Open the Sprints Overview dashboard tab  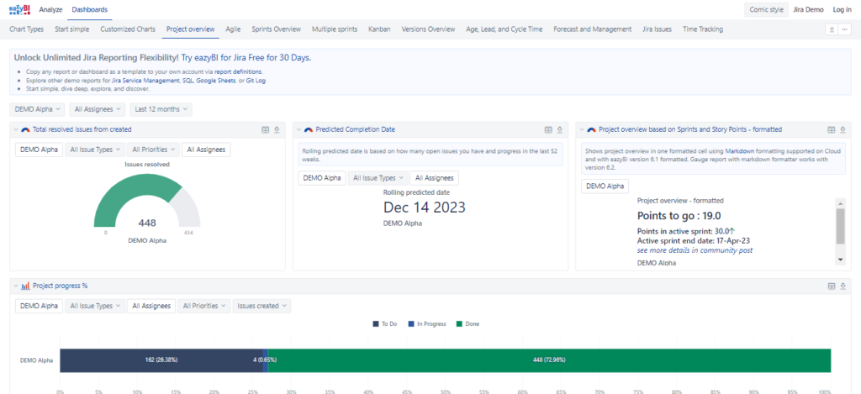pyautogui.click(x=276, y=29)
